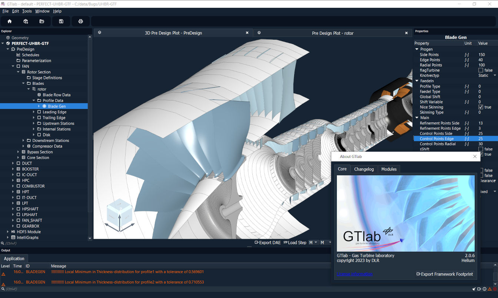Click the HDF5 Module H5 icon
Screen dimensions: 498x298
(x=13, y=232)
